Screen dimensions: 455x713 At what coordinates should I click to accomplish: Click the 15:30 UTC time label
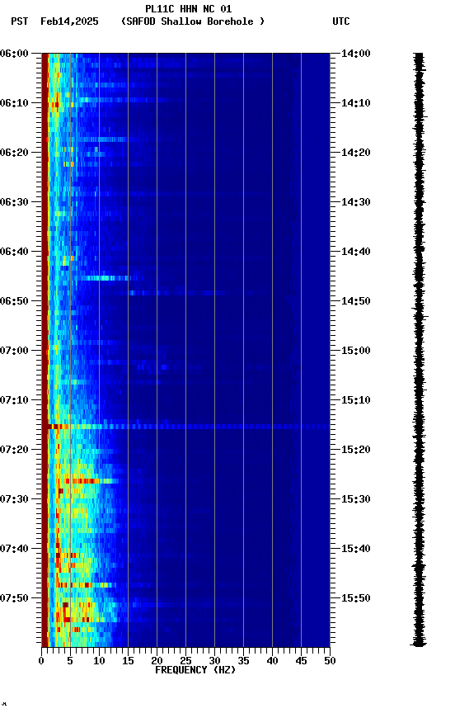coord(356,499)
